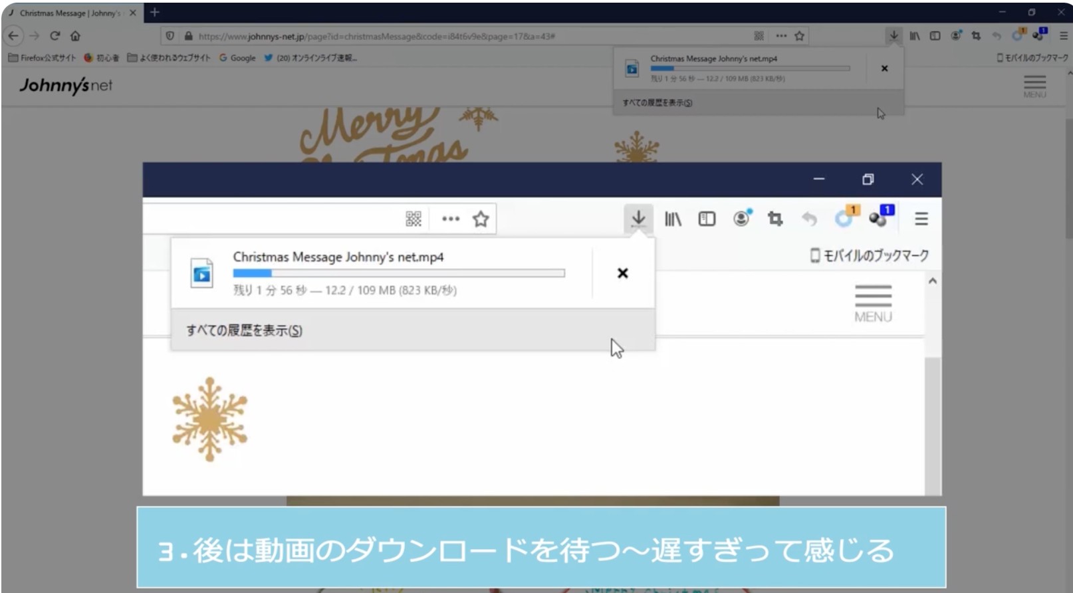Click MENU button in magnified inset
Screen dimensions: 1073x593
[873, 303]
